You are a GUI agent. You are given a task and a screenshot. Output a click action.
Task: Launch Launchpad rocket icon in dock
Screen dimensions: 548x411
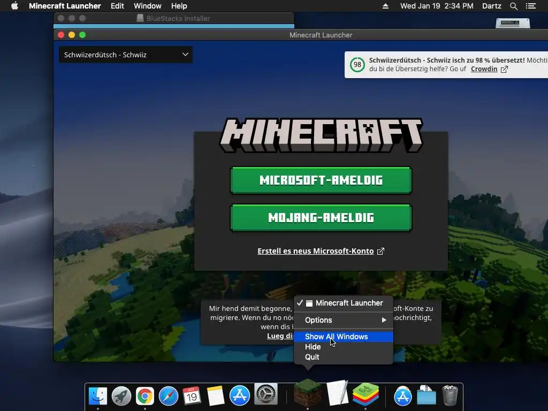[121, 396]
